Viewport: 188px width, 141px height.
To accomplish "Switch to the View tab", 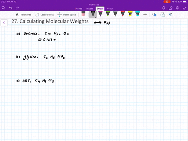I will tap(110, 9).
